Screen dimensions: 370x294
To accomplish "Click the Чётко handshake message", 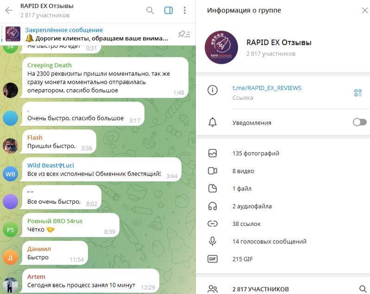I will click(x=41, y=230).
